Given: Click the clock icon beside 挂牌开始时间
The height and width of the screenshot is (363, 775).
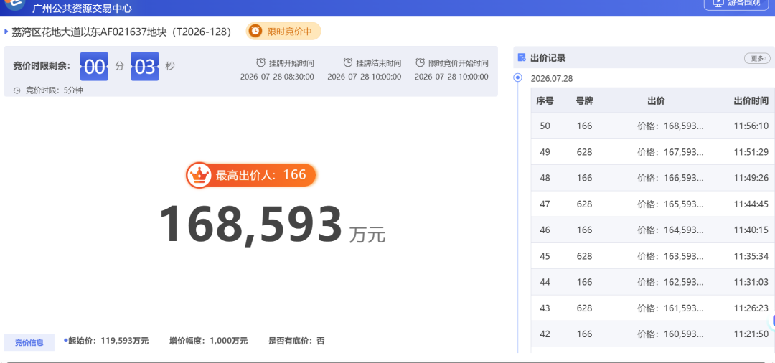Looking at the screenshot, I should click(x=260, y=62).
